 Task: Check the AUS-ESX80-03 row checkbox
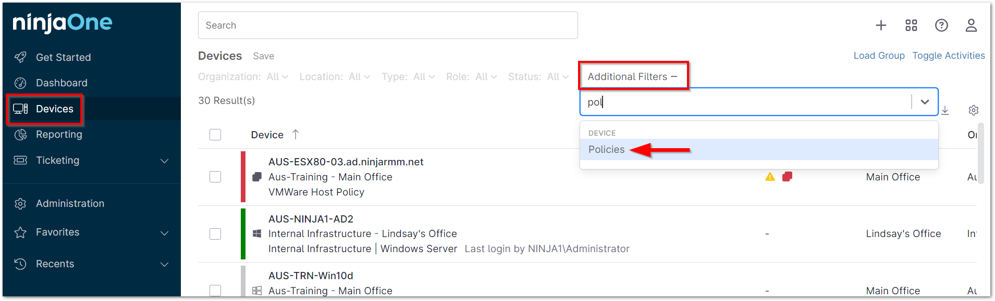coord(215,177)
